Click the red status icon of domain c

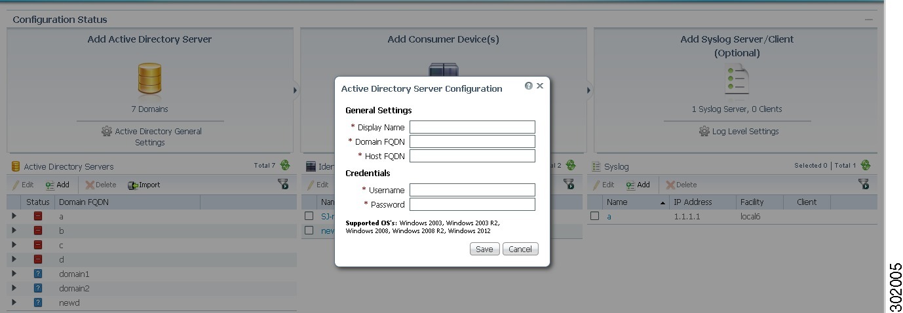tap(38, 245)
